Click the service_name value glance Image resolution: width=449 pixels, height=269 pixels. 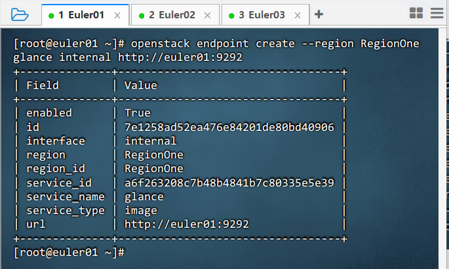[144, 196]
